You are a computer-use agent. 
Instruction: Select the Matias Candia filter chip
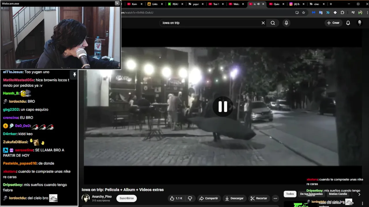click(338, 194)
